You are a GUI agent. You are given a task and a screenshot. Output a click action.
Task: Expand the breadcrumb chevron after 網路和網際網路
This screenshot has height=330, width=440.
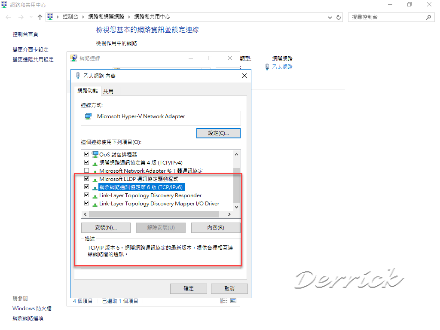pos(129,17)
